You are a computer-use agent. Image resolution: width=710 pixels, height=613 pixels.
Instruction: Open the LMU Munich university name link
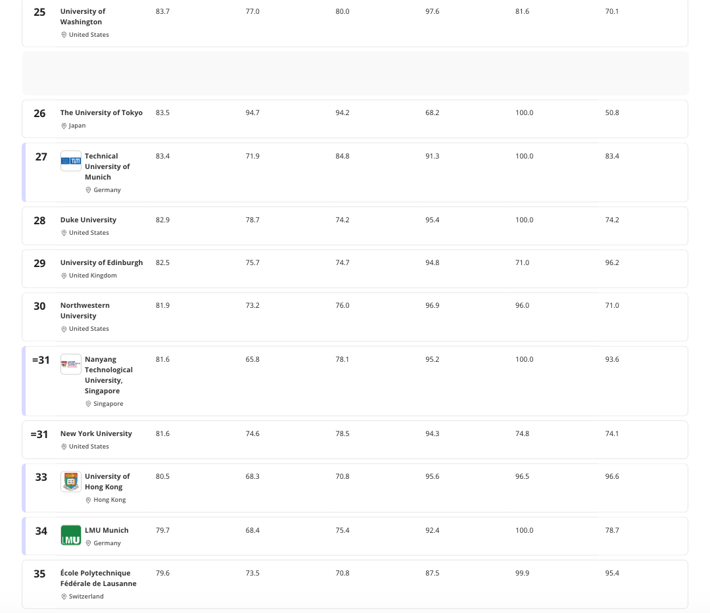click(106, 531)
